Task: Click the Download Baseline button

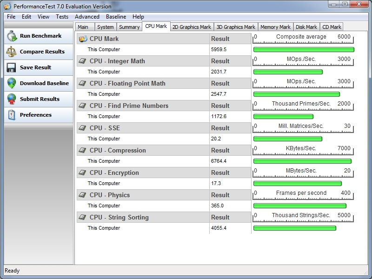Action: pyautogui.click(x=39, y=83)
